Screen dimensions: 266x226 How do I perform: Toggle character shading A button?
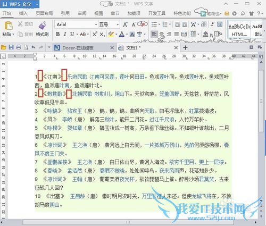pos(132,34)
